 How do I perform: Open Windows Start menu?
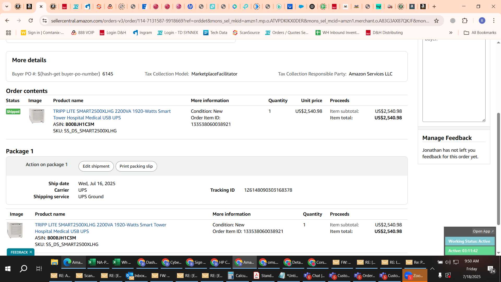coord(8,268)
